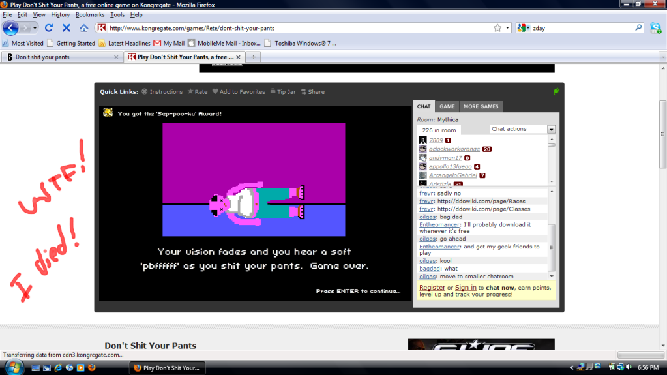Open the History menu
The height and width of the screenshot is (375, 667).
tap(60, 14)
